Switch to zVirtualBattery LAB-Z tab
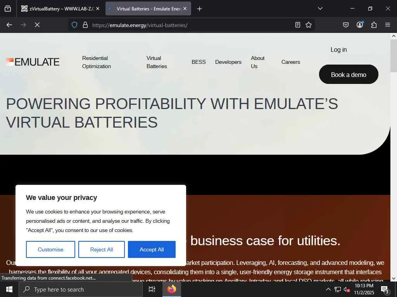Image resolution: width=397 pixels, height=297 pixels. pyautogui.click(x=60, y=9)
